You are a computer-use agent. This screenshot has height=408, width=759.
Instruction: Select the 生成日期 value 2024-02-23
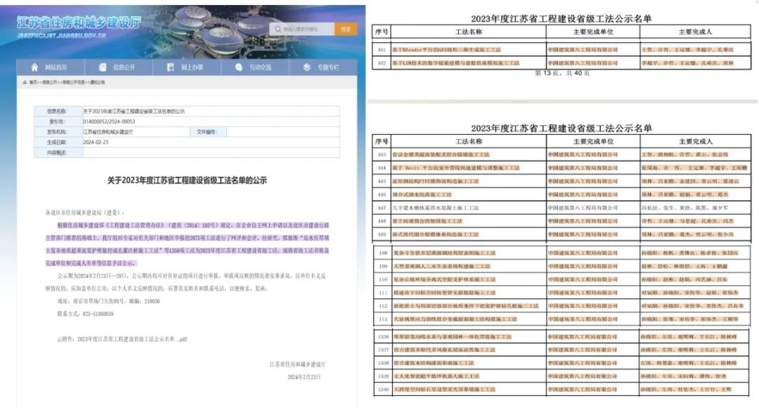point(96,142)
